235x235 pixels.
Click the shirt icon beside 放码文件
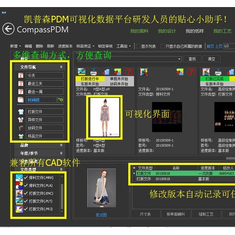click(21, 128)
